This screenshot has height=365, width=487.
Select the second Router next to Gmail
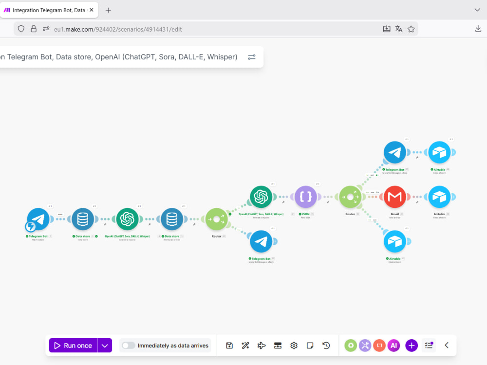point(350,197)
